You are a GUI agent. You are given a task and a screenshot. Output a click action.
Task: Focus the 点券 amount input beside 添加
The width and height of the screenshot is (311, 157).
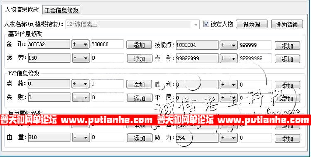[255, 58]
